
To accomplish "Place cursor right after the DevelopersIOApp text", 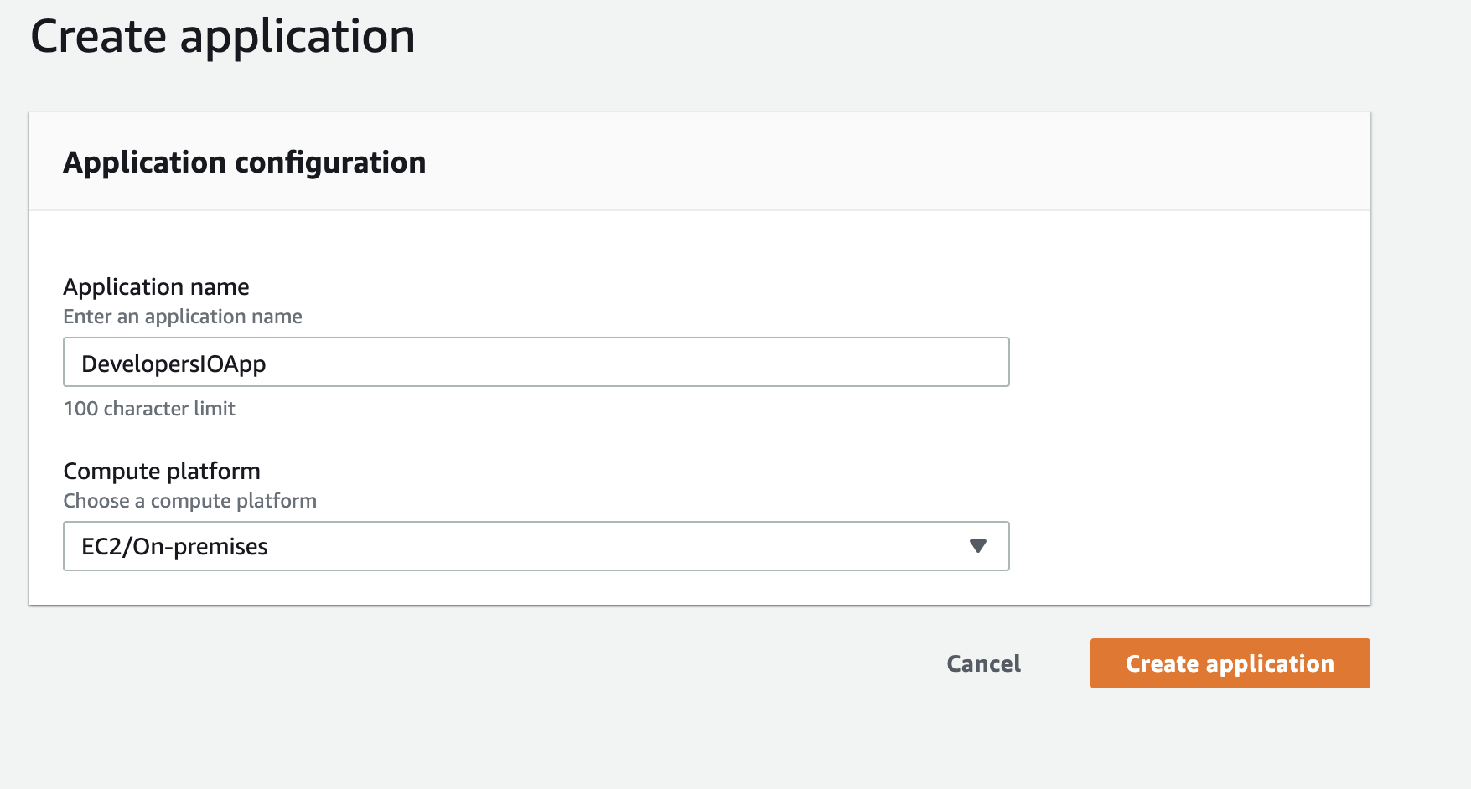I will point(268,364).
